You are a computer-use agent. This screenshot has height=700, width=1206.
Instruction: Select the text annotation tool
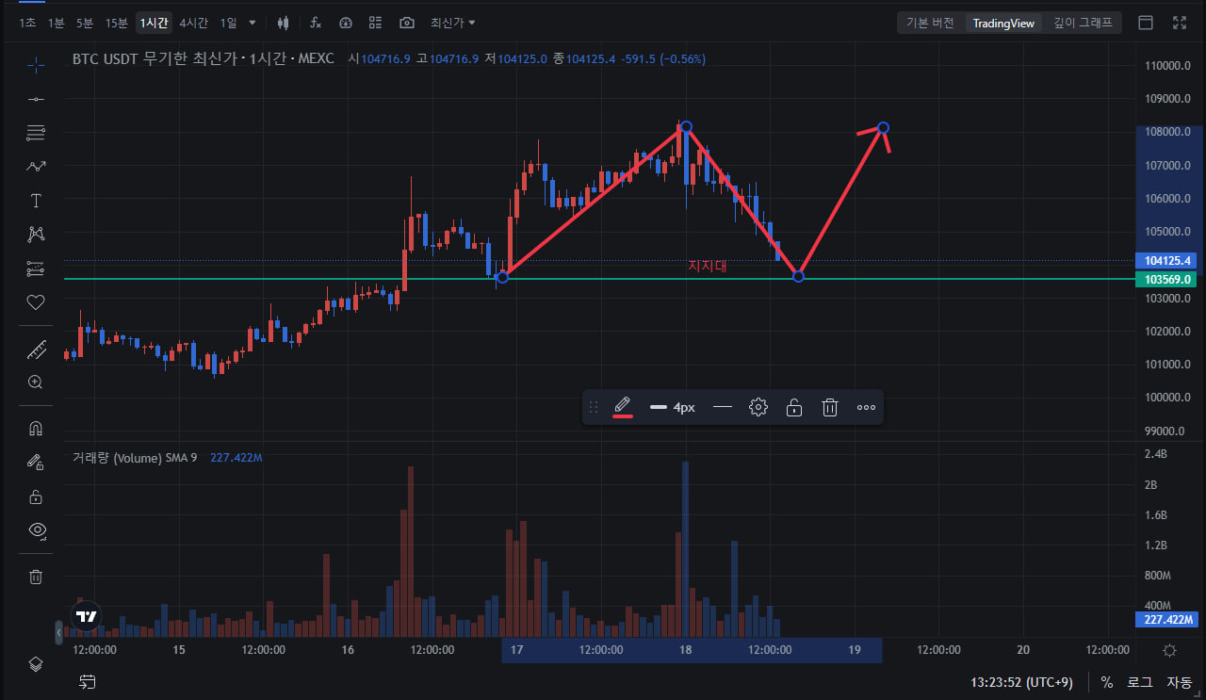(x=36, y=201)
